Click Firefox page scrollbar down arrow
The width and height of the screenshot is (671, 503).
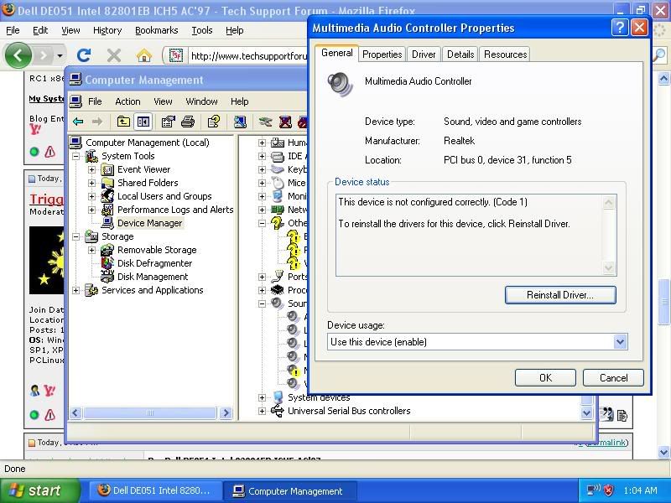[663, 452]
